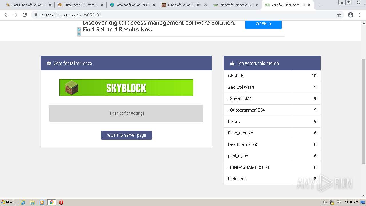The image size is (366, 206).
Task: Close the Vote confirmation tab
Action: pyautogui.click(x=154, y=5)
